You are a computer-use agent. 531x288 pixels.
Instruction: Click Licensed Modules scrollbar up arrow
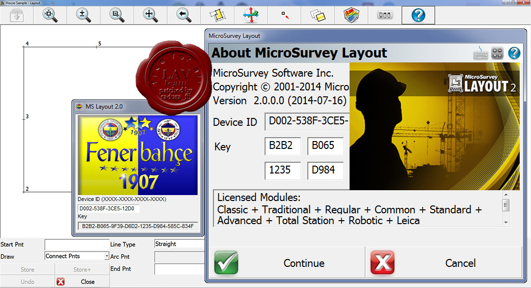point(505,195)
